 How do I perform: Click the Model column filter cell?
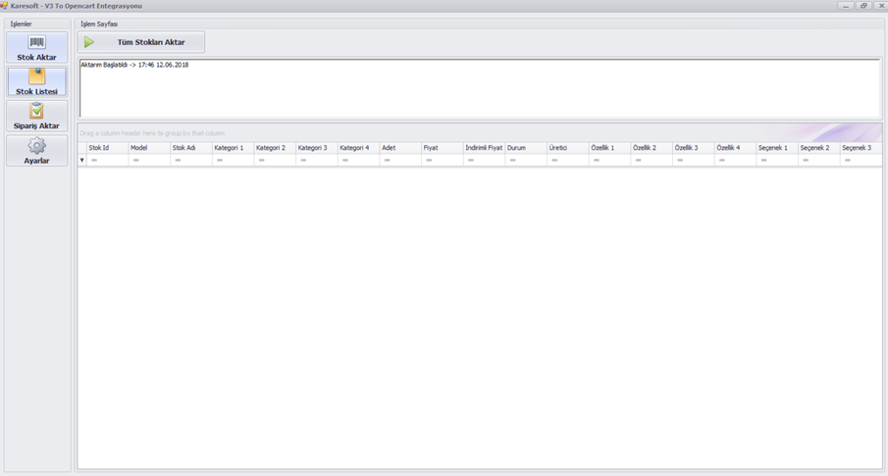point(149,161)
